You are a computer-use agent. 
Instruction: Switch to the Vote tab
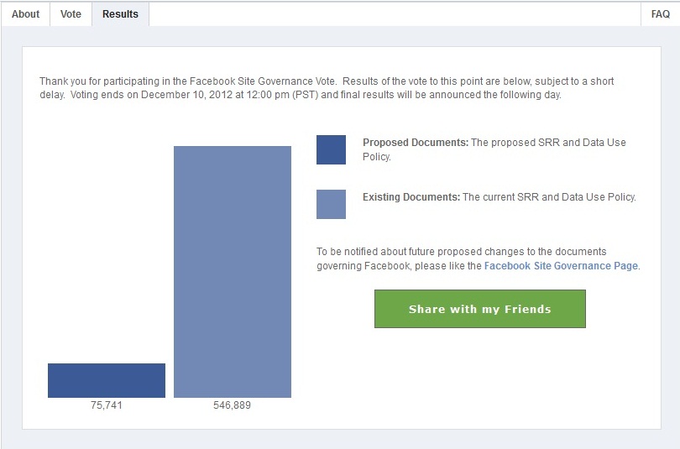point(71,14)
